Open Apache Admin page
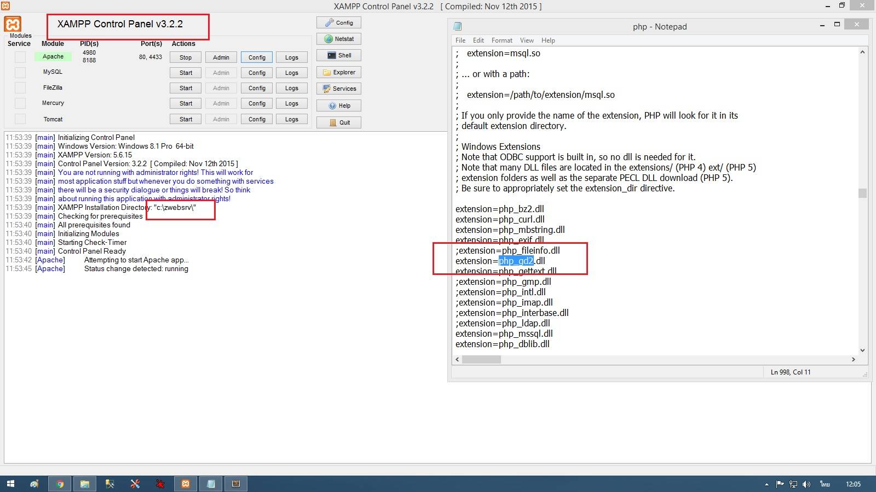 [221, 57]
